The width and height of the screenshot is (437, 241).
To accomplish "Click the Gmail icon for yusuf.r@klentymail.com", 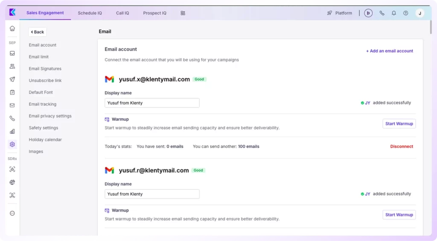I will coord(110,170).
